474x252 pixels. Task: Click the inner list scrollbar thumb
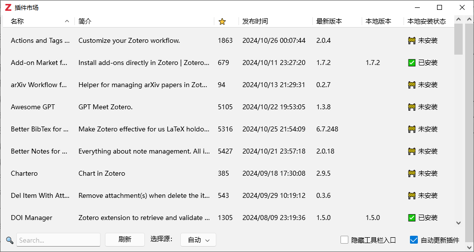pos(459,39)
